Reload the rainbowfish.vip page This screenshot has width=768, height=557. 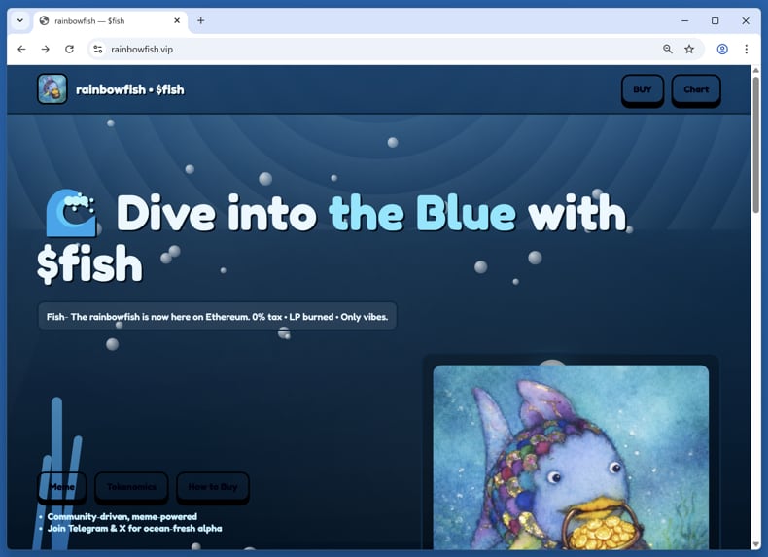coord(69,49)
